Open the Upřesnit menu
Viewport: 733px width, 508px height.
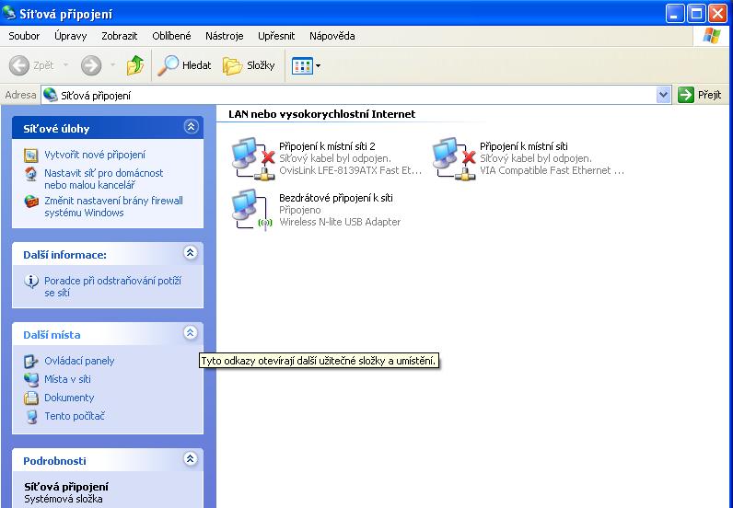276,36
